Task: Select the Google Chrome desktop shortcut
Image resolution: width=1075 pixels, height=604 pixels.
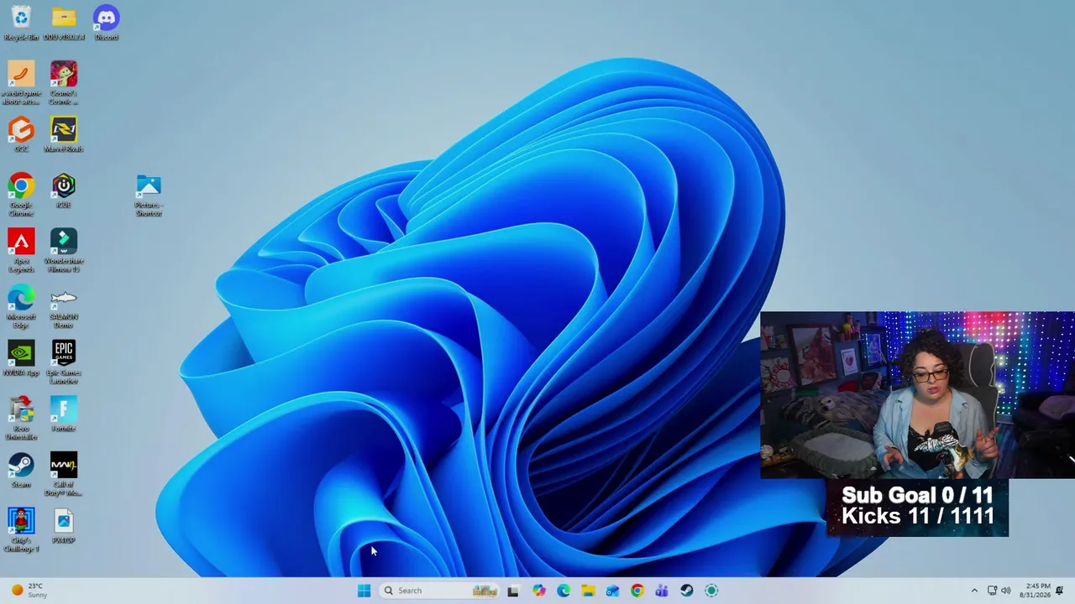Action: pos(21,195)
